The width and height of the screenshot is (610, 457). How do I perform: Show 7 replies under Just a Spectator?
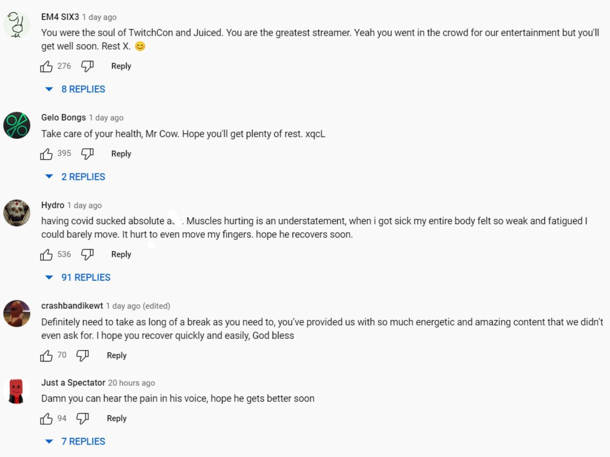[83, 442]
